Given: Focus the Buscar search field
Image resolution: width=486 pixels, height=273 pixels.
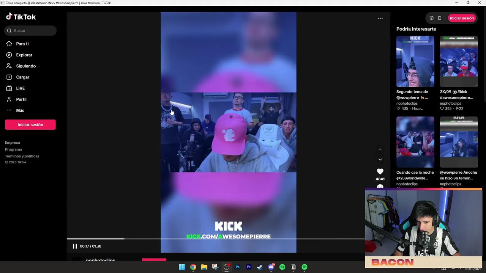Looking at the screenshot, I should point(30,31).
